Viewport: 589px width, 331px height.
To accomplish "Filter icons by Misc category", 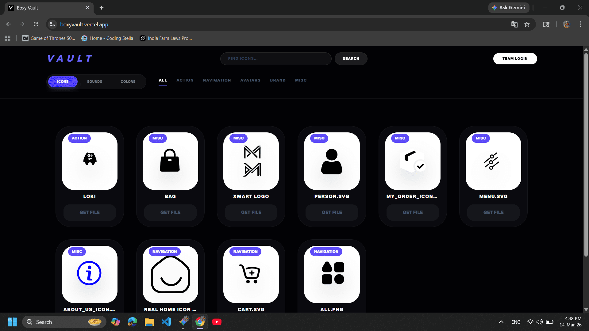I will pyautogui.click(x=301, y=80).
